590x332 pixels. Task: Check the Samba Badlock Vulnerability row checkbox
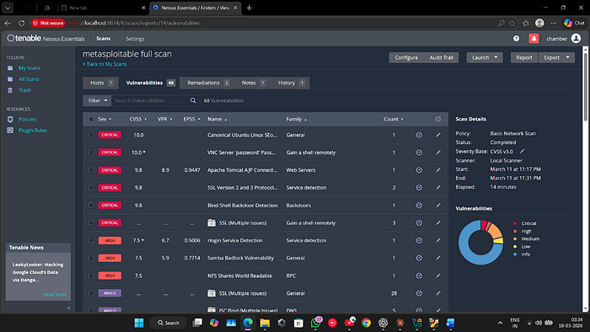click(91, 258)
